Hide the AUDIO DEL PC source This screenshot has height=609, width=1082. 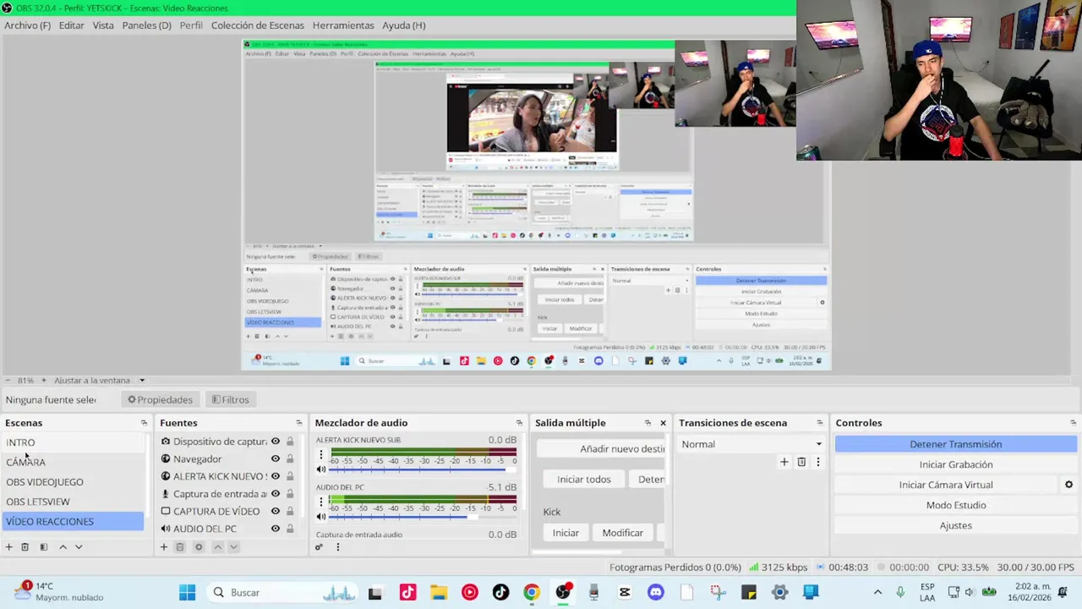(x=276, y=529)
